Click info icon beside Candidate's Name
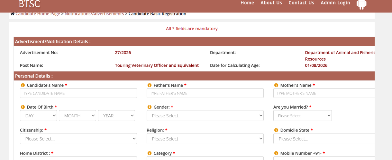 (x=23, y=85)
